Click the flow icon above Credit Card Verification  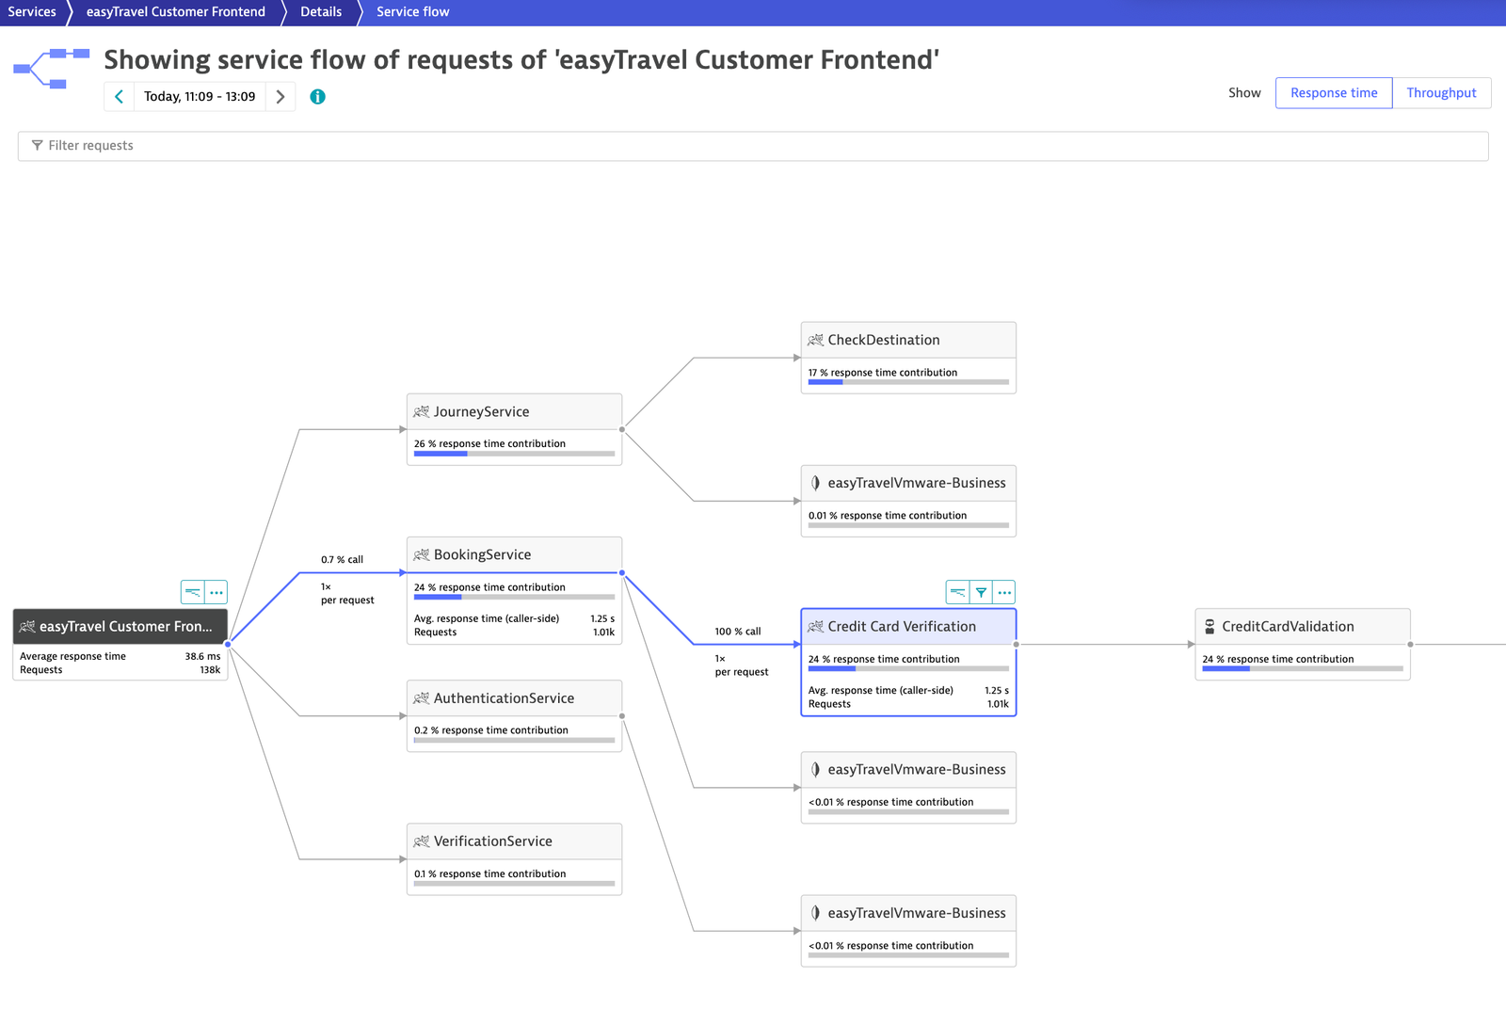[958, 592]
